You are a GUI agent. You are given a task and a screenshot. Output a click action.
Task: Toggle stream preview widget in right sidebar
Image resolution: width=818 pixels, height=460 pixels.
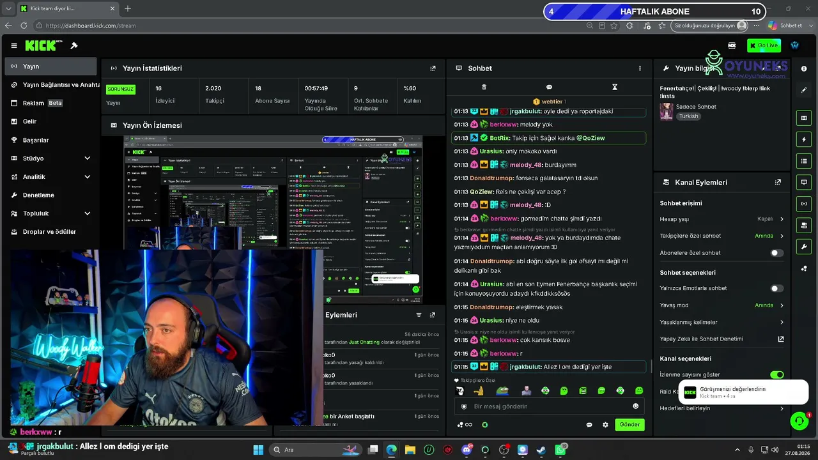[x=804, y=118]
